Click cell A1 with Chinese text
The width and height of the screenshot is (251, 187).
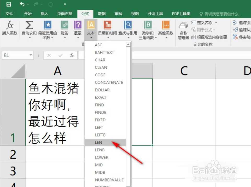click(x=55, y=112)
